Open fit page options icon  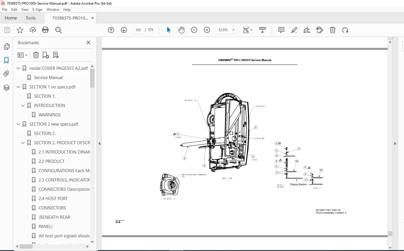click(248, 30)
